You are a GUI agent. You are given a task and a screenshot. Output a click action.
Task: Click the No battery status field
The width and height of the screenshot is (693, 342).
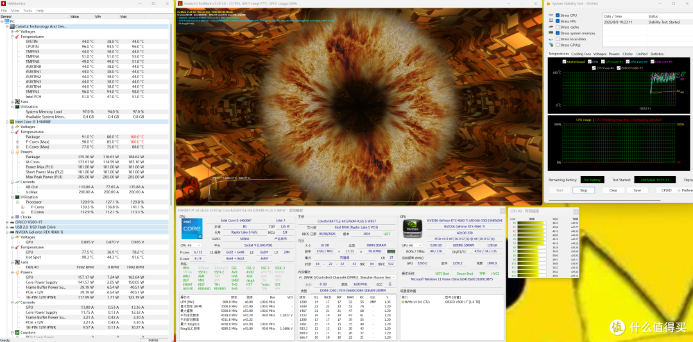pyautogui.click(x=593, y=179)
